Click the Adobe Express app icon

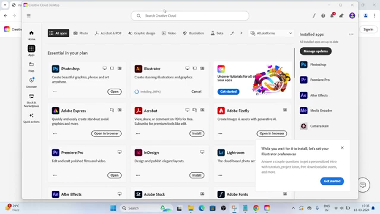coord(56,111)
